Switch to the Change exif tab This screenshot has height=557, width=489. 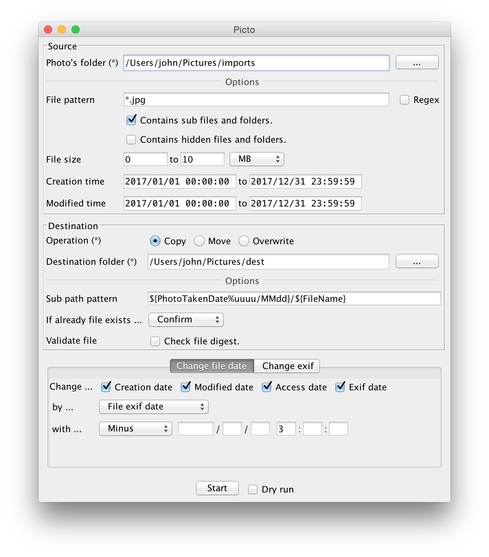click(x=287, y=366)
